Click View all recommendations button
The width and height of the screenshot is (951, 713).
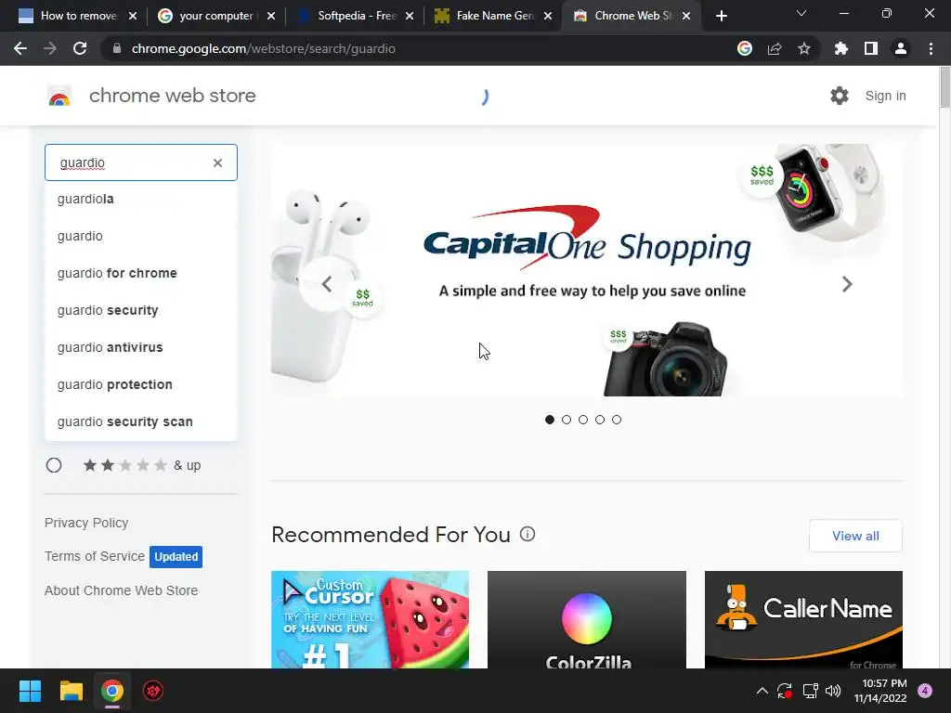(x=855, y=536)
